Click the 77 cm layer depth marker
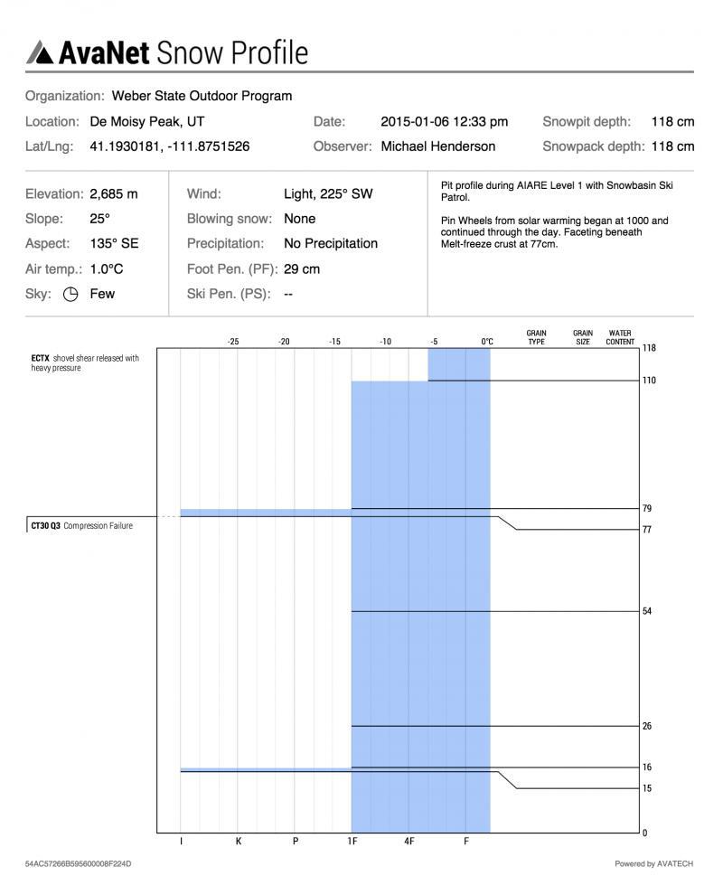Screen dimensions: 723x885 click(647, 530)
